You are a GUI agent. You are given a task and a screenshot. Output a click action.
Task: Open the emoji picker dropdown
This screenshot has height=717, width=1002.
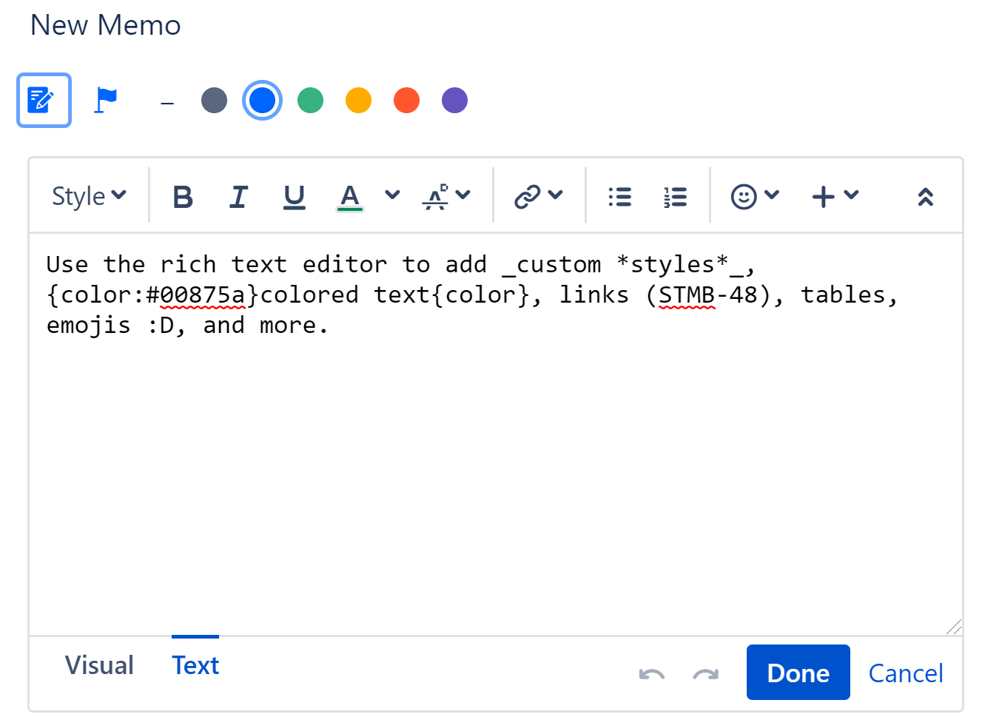point(755,197)
